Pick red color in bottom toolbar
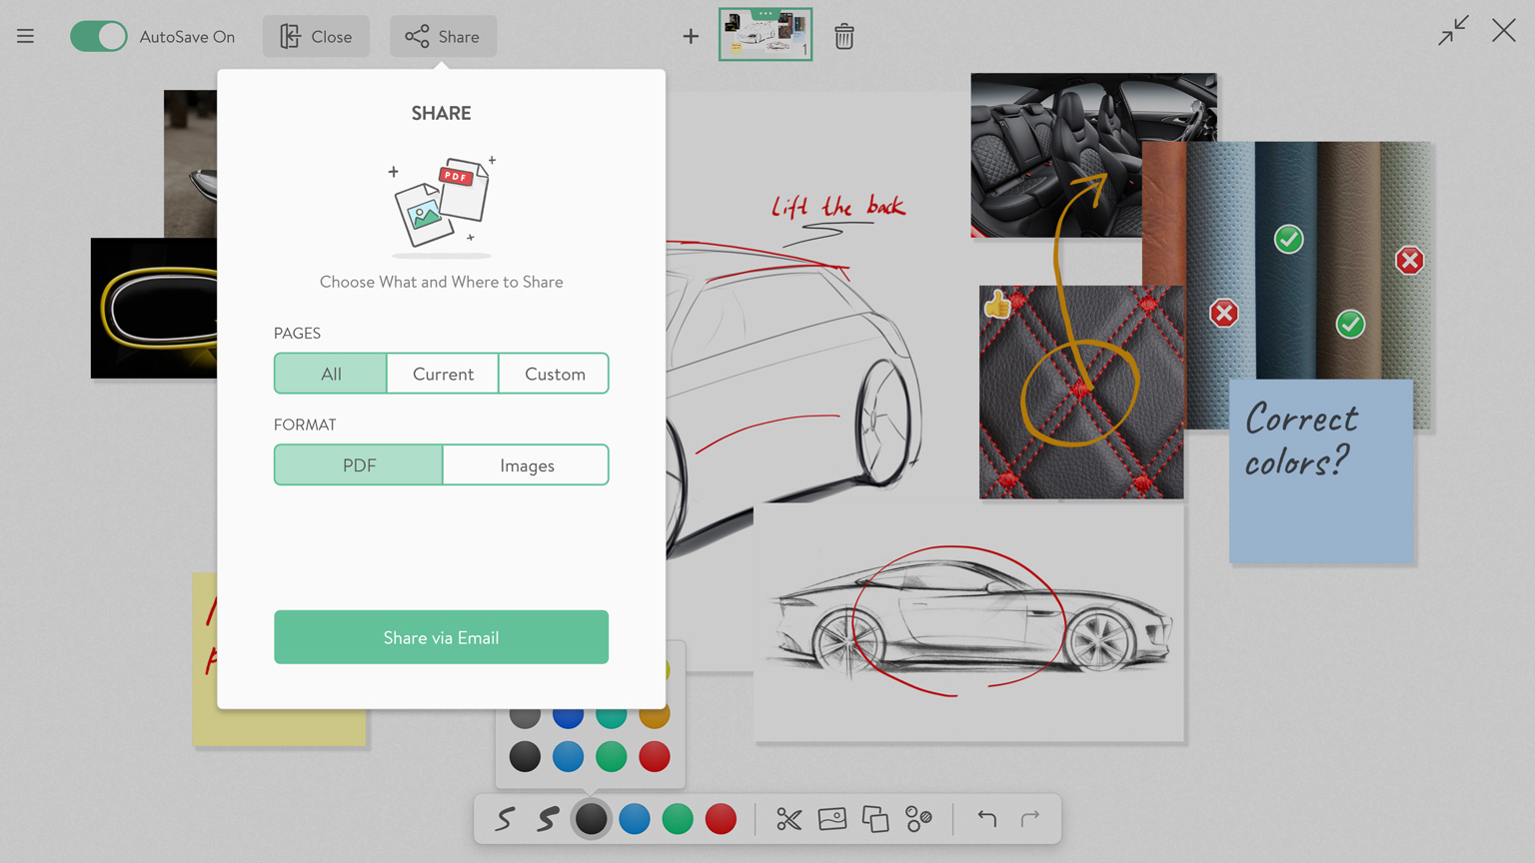 721,819
